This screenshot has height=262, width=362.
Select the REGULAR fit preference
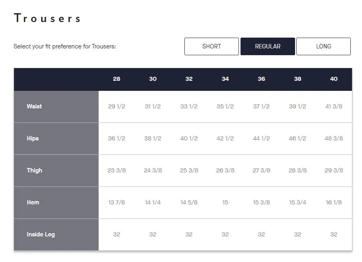267,46
